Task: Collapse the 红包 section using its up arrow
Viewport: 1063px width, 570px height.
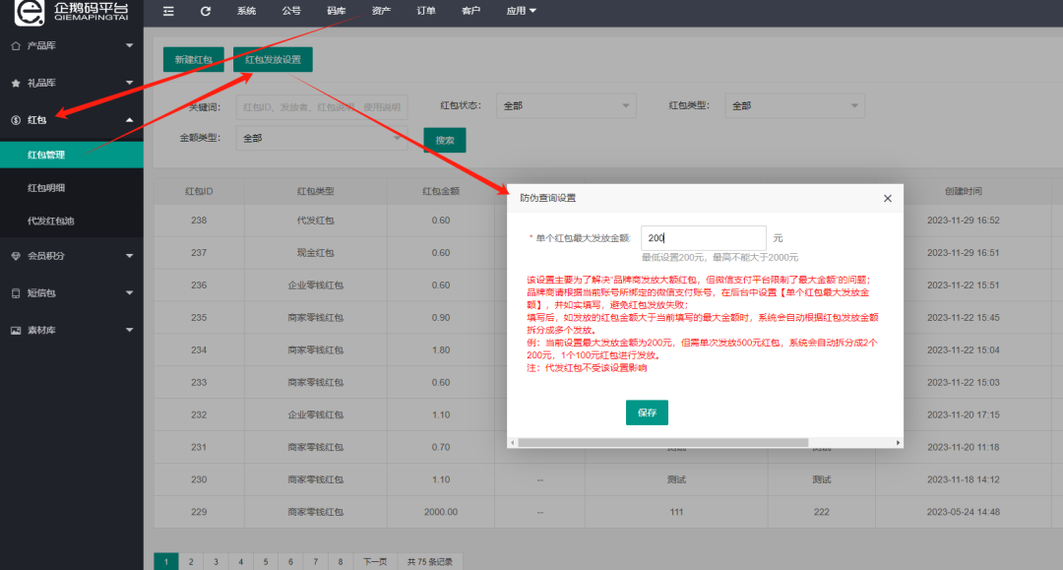Action: (x=130, y=120)
